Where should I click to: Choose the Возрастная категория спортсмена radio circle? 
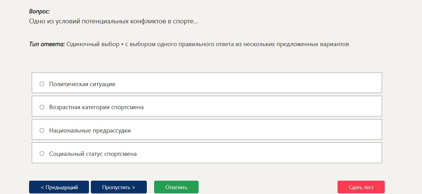point(42,107)
